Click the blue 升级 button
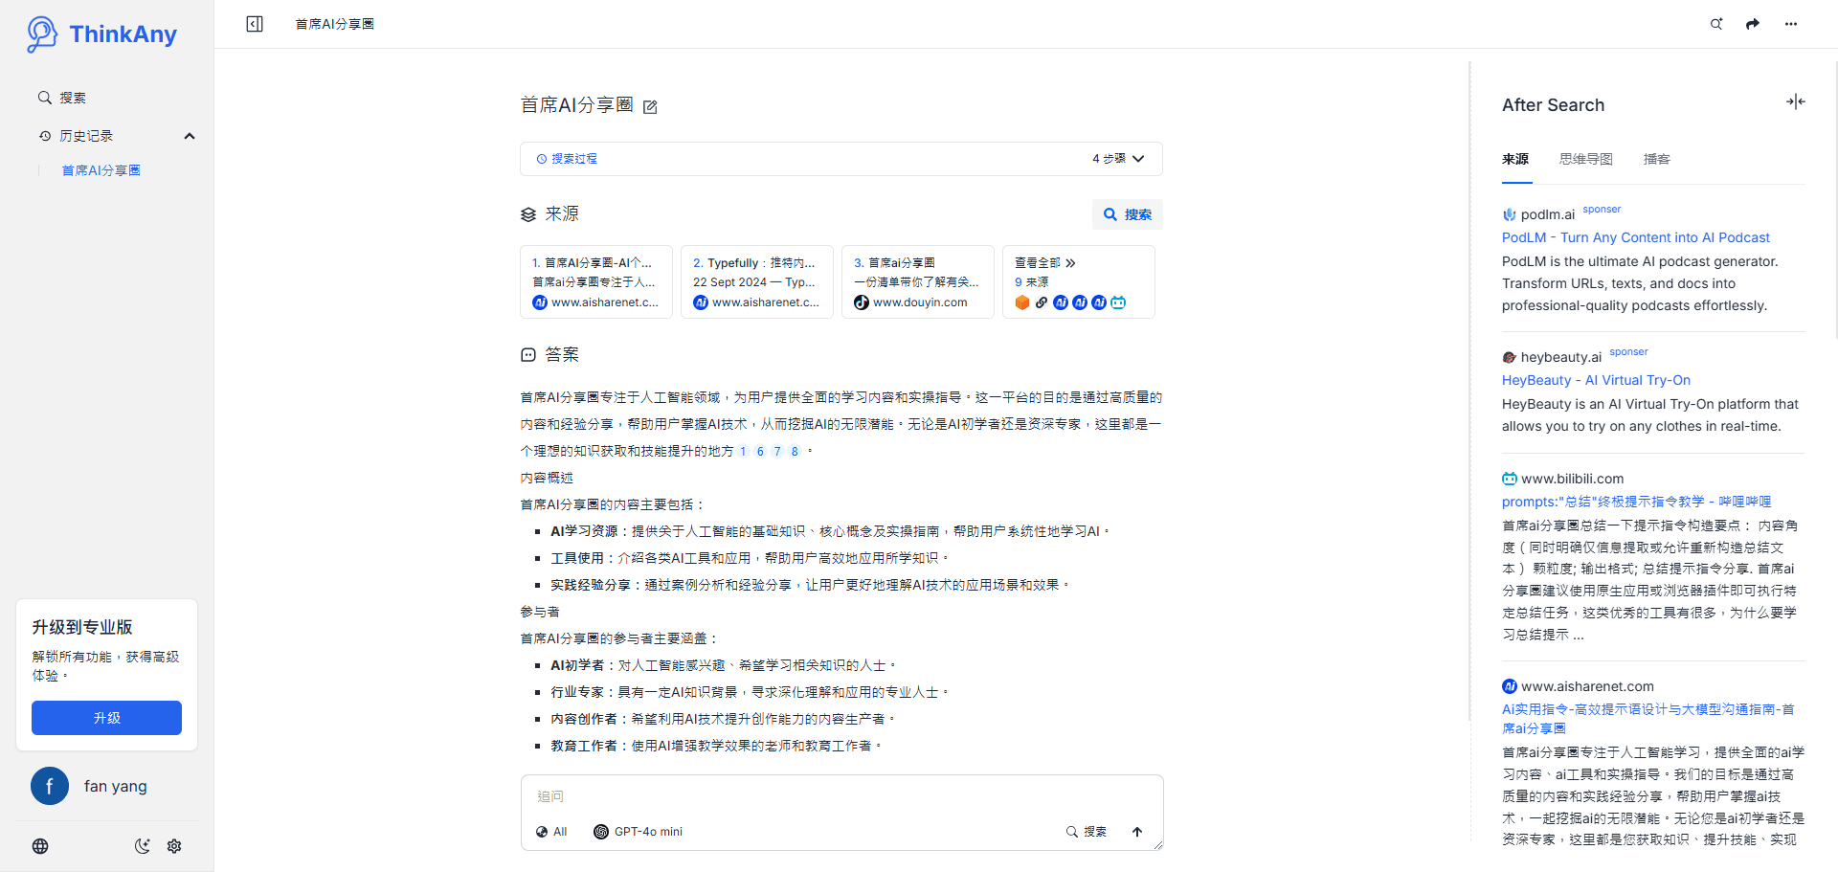 106,718
